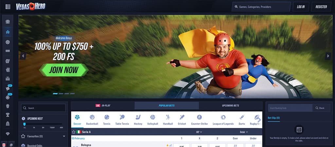Favourite the Serie A league star
335x147 pixels.
74,132
